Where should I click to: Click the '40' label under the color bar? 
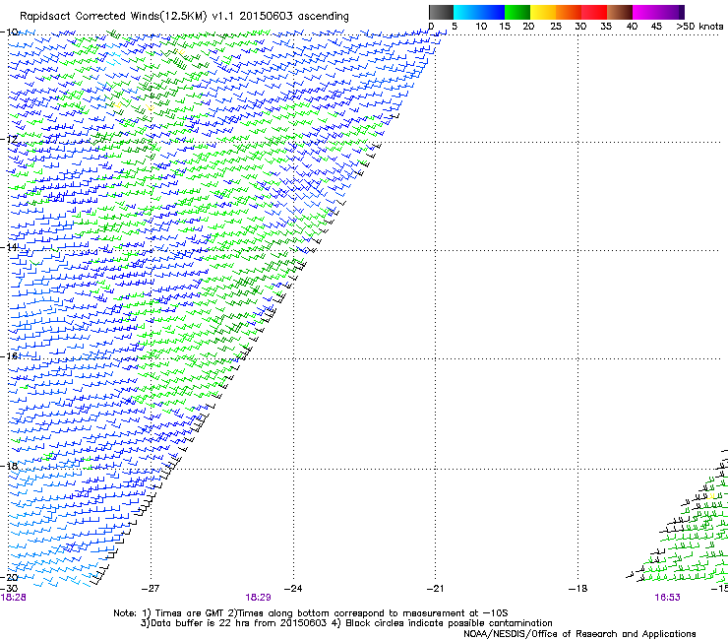[632, 27]
